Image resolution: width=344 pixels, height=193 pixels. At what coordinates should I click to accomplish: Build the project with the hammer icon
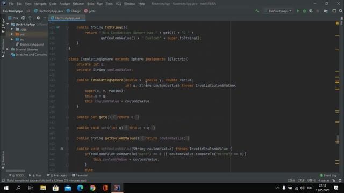coord(257,11)
